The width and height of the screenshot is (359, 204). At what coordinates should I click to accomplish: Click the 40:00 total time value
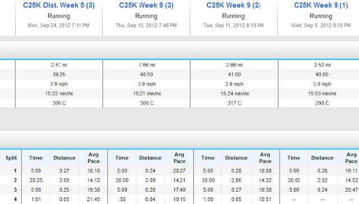(322, 75)
